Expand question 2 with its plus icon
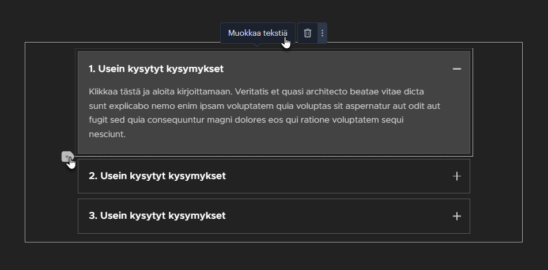Image resolution: width=548 pixels, height=270 pixels. [x=456, y=176]
